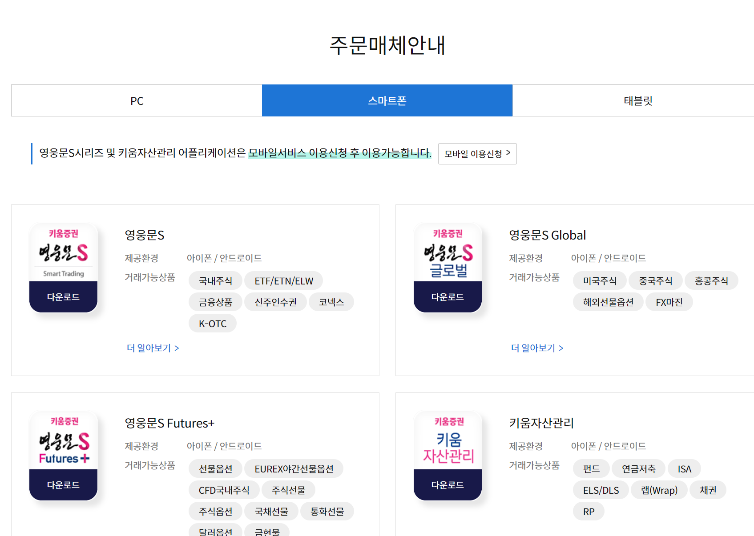Screen dimensions: 754x536
Task: Click the 홍콩주식 tag
Action: click(x=711, y=281)
